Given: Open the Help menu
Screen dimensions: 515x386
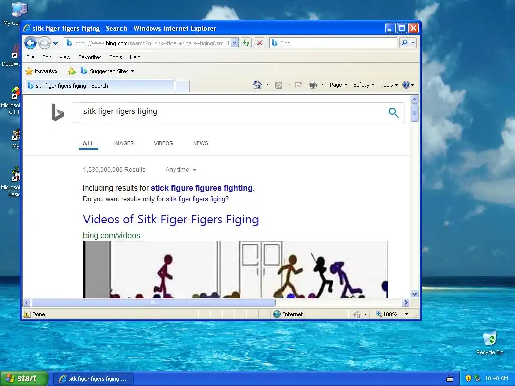Looking at the screenshot, I should point(135,57).
